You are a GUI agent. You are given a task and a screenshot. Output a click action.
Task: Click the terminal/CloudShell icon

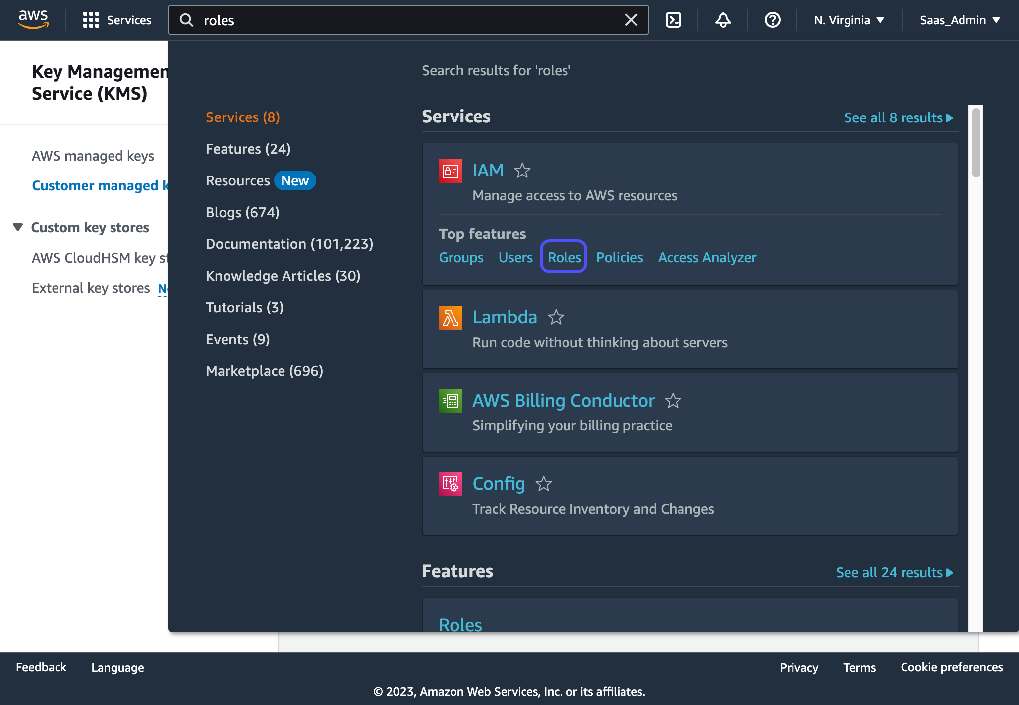coord(673,20)
